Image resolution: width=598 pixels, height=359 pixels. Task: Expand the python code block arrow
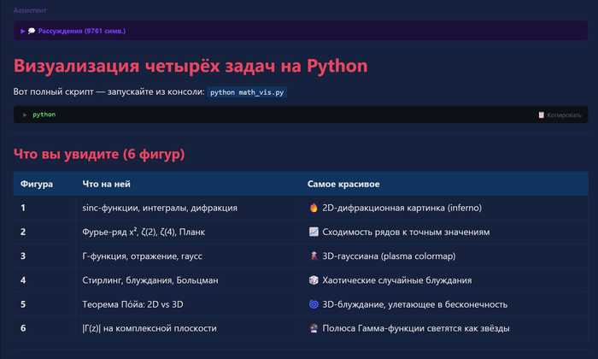[x=25, y=115]
